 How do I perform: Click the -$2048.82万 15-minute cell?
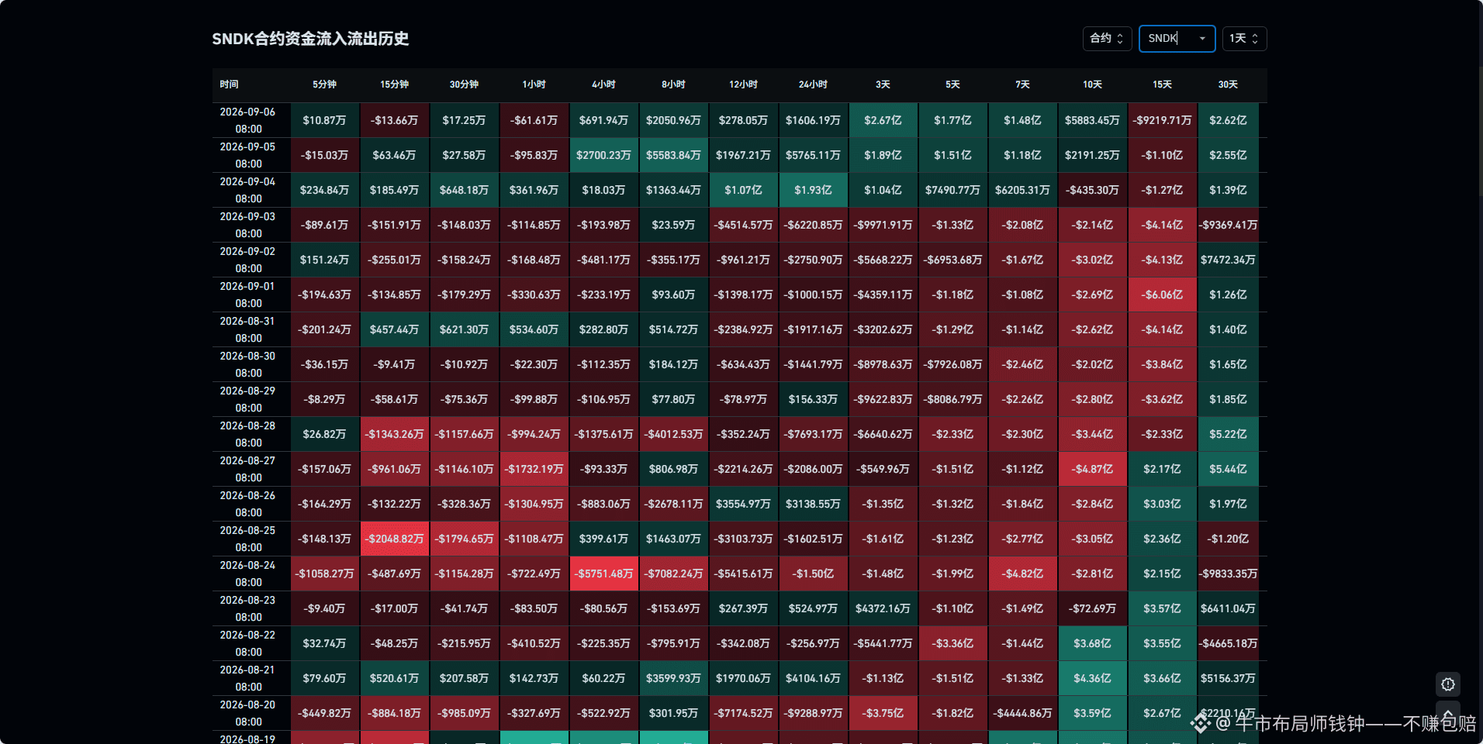click(395, 539)
